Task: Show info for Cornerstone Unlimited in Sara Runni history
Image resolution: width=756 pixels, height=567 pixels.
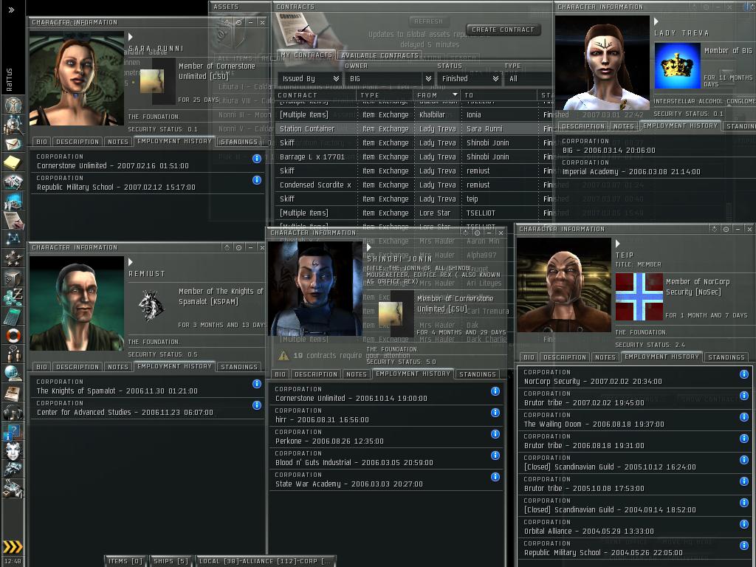Action: pos(257,159)
